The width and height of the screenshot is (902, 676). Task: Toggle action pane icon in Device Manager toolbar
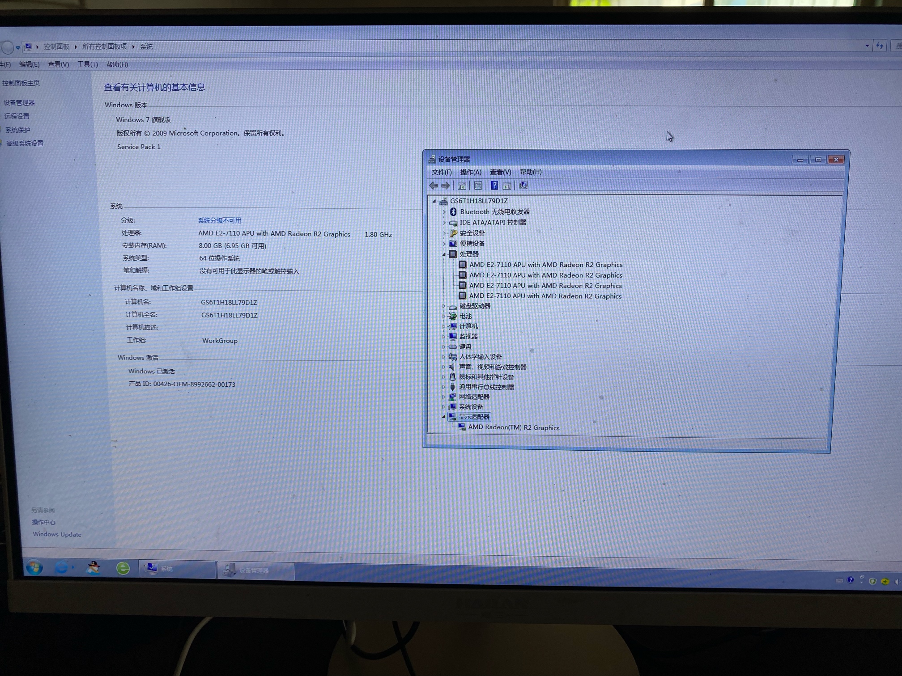[507, 186]
